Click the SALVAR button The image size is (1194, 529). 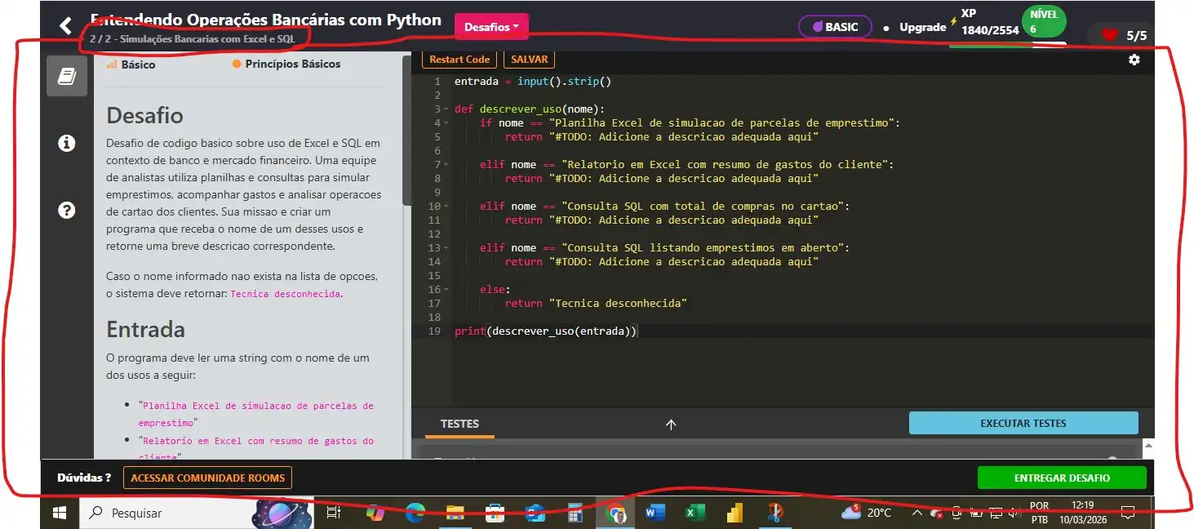(x=529, y=60)
